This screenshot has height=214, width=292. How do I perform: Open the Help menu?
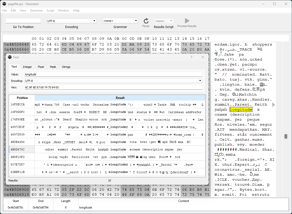click(x=76, y=11)
